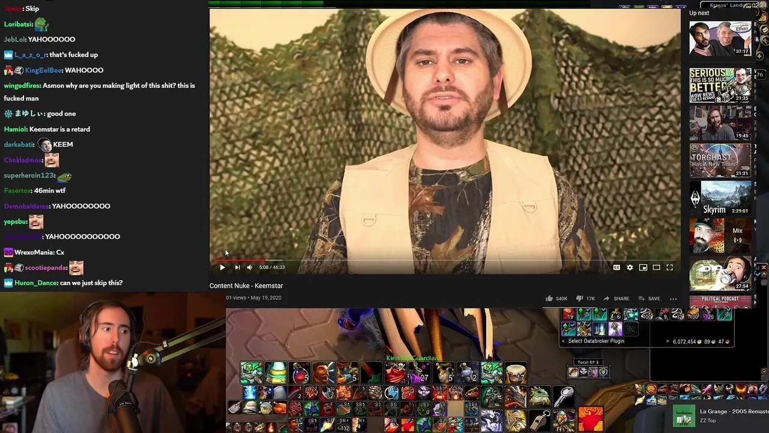Click the green top hat action icon

[x=275, y=373]
